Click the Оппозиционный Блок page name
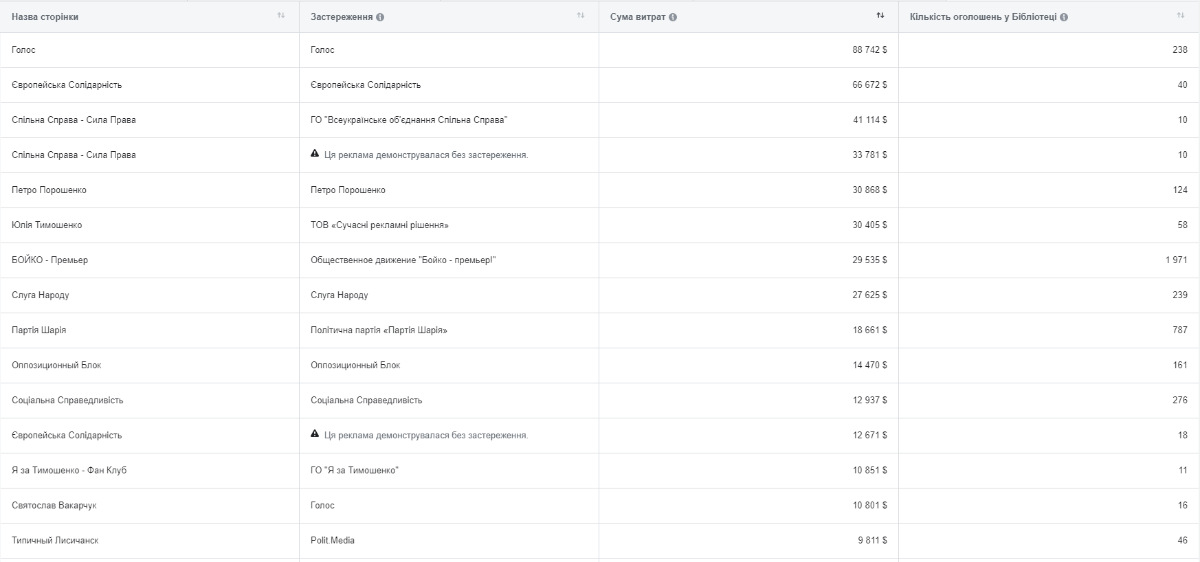 [x=56, y=366]
